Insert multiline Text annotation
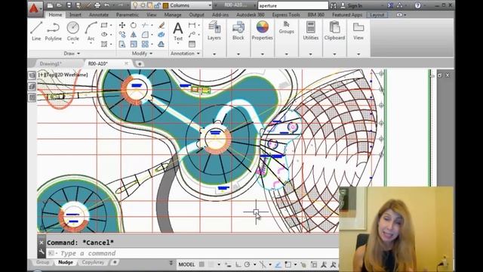The height and width of the screenshot is (272, 483). [178, 31]
